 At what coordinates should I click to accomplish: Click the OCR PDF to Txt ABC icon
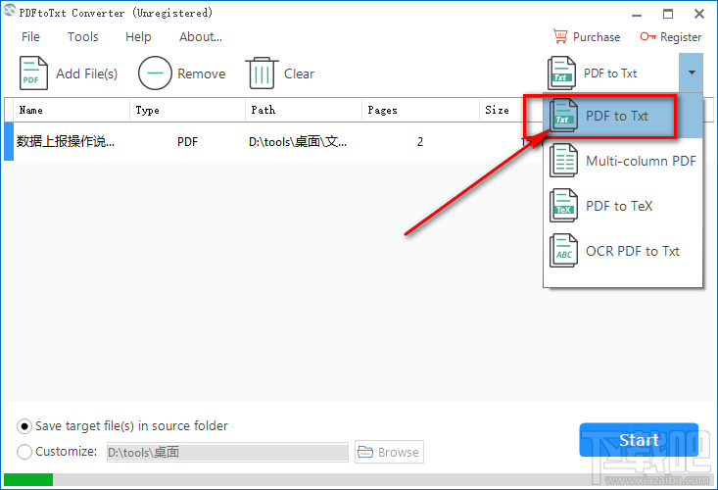pos(563,251)
